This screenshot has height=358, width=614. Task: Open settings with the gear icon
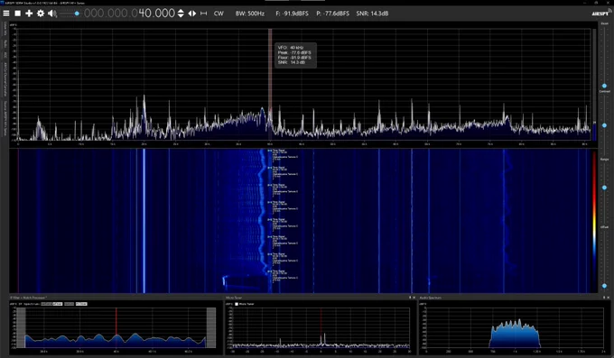(x=41, y=14)
